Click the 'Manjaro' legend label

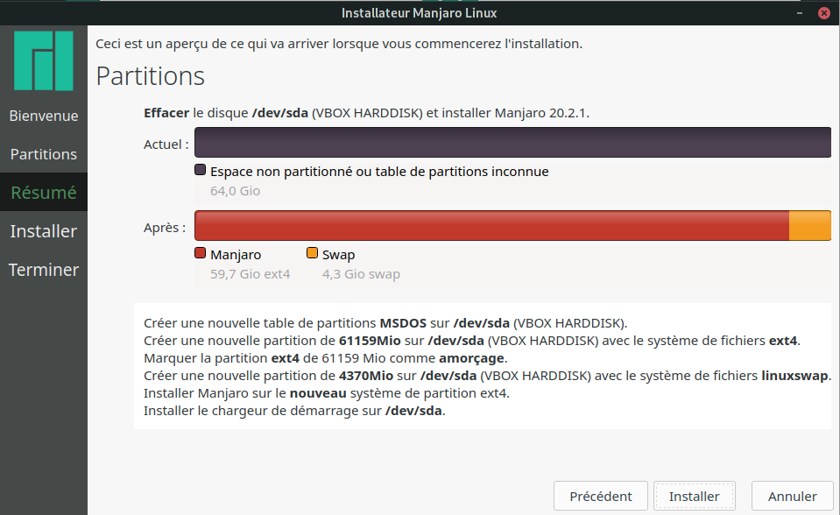click(x=236, y=255)
